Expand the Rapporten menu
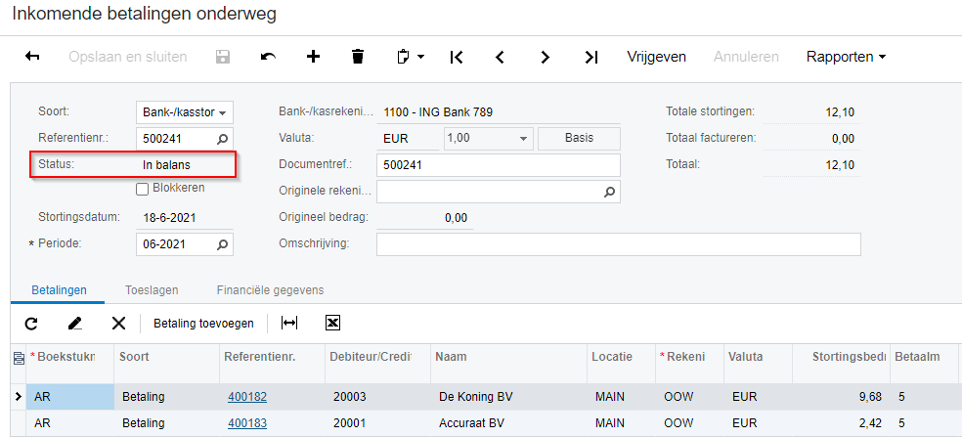Image resolution: width=962 pixels, height=437 pixels. tap(846, 57)
